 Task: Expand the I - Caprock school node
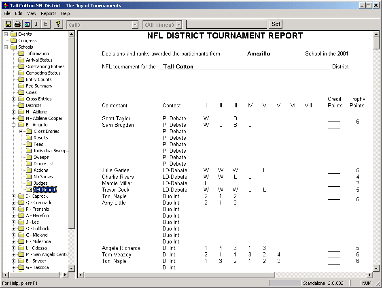[x=13, y=196]
